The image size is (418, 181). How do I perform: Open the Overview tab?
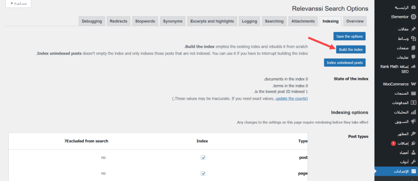click(x=355, y=21)
